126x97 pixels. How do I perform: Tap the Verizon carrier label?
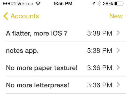(25, 4)
